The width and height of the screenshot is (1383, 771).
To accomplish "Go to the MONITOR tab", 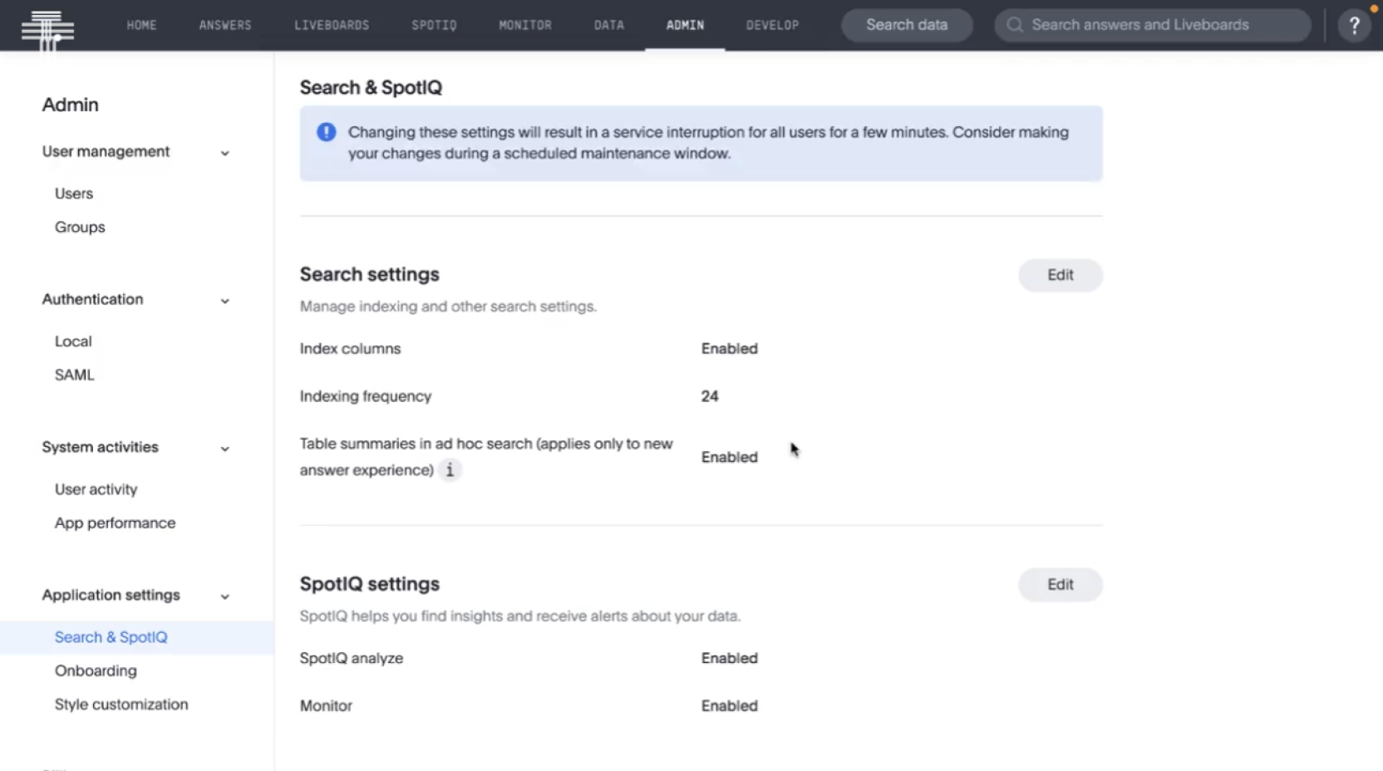I will [524, 25].
